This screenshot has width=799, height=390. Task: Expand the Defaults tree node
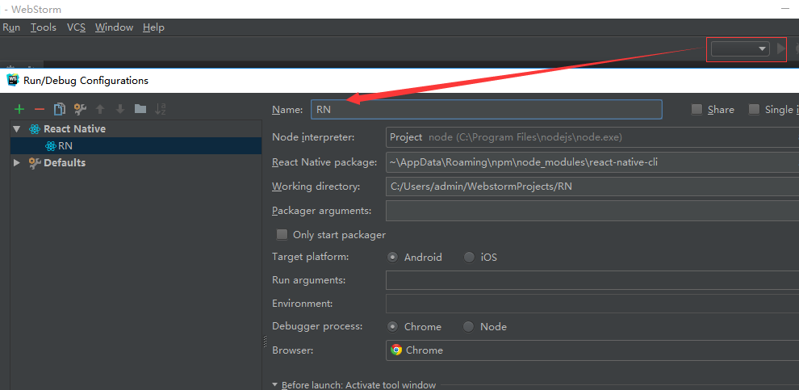[x=17, y=162]
